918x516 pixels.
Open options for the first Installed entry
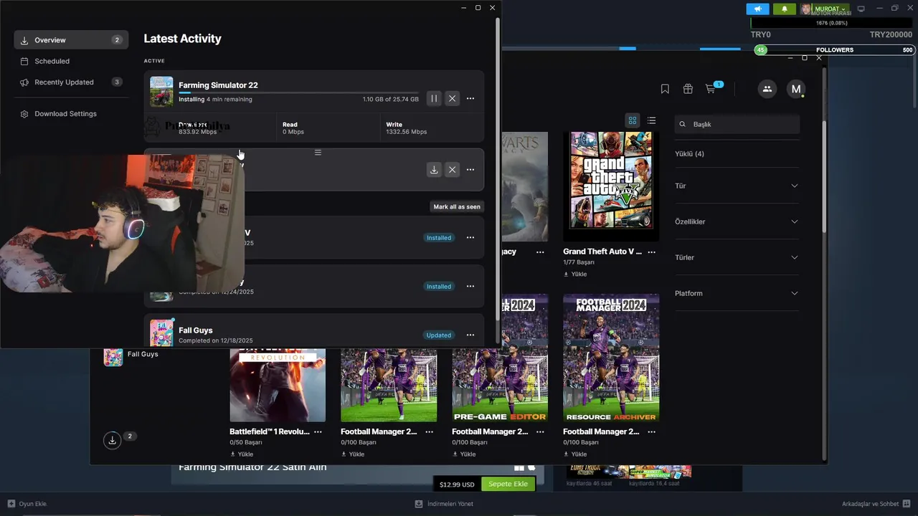[x=470, y=237]
